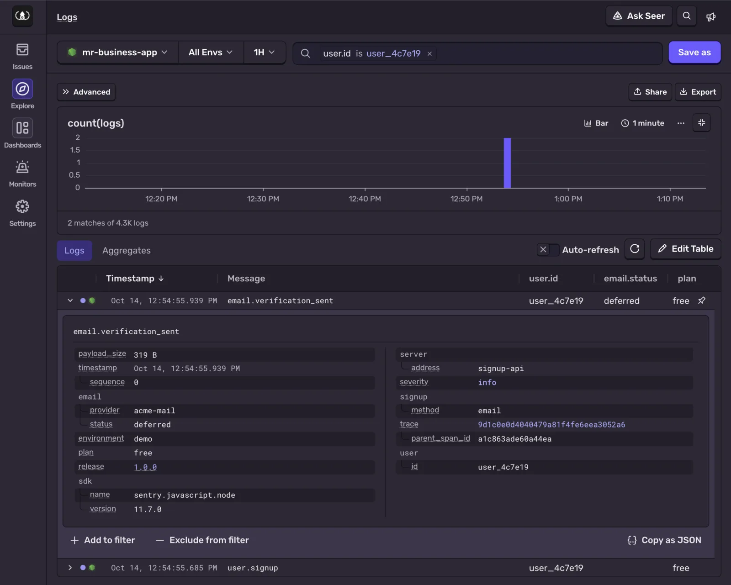The width and height of the screenshot is (731, 585).
Task: Click Exclude from filter
Action: click(x=202, y=540)
